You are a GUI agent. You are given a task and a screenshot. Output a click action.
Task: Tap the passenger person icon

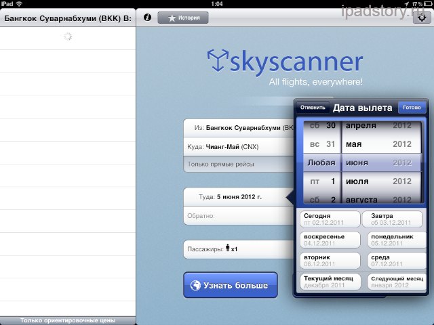(x=228, y=247)
